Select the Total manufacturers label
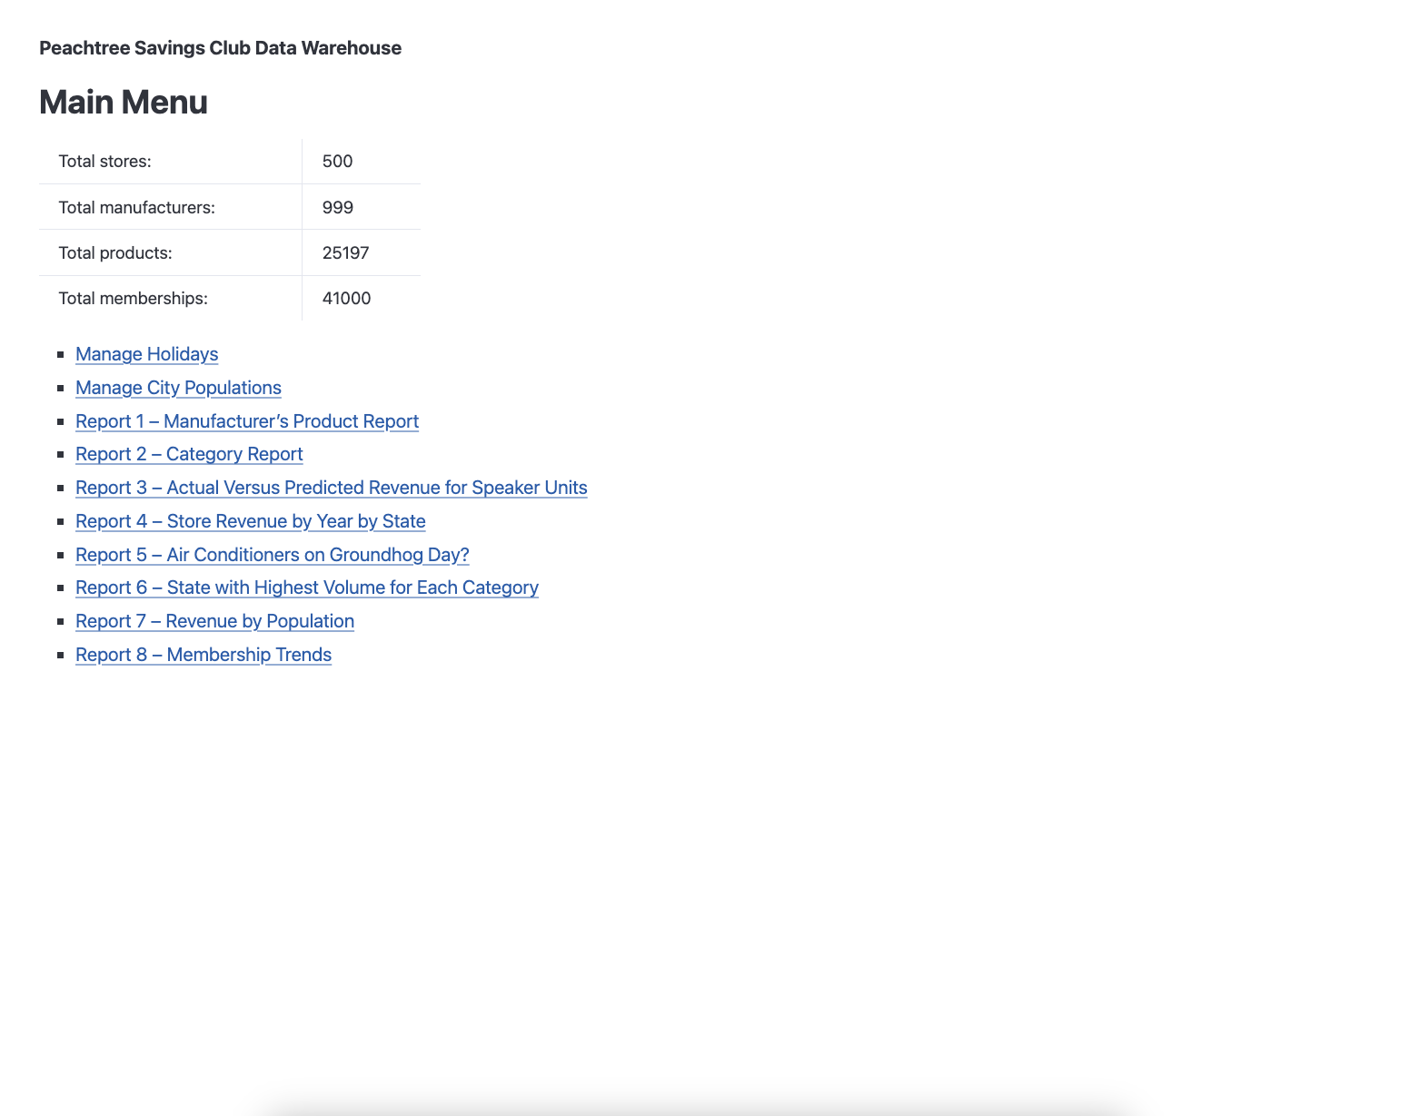 coord(136,207)
